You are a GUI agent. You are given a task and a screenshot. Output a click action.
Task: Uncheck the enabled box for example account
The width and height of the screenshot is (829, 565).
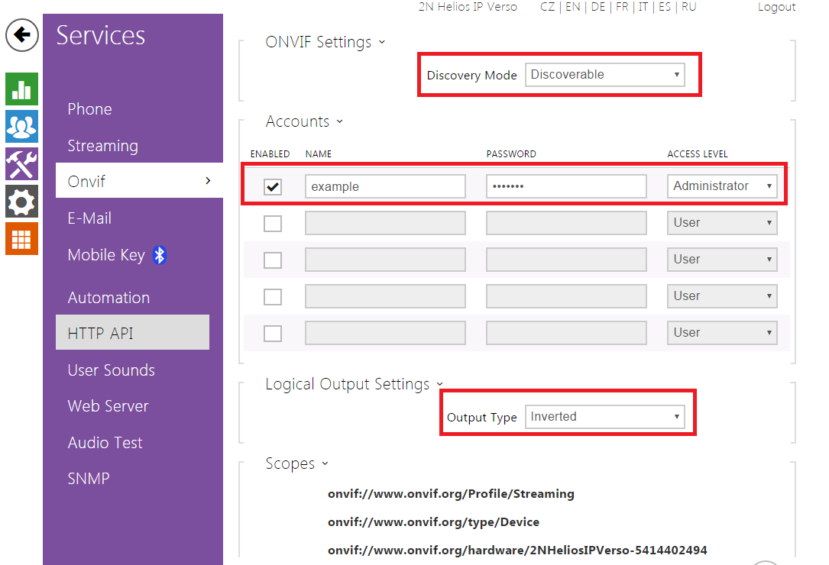point(272,186)
